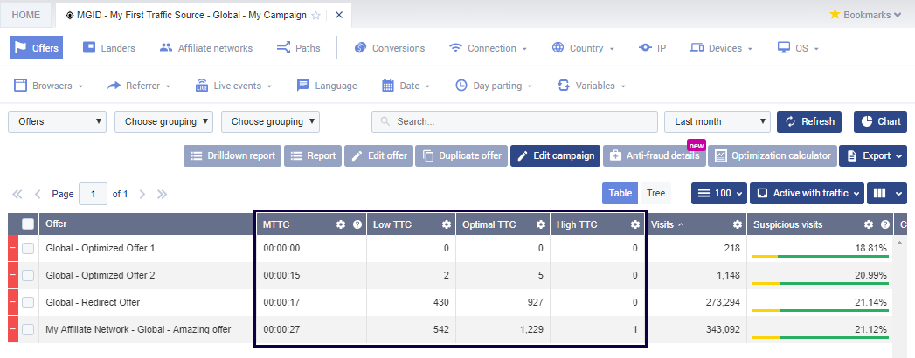Open the Low TTC column gear settings
Image resolution: width=915 pixels, height=358 pixels.
pos(446,224)
